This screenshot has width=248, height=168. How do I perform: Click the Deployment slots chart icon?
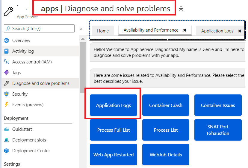point(7,140)
